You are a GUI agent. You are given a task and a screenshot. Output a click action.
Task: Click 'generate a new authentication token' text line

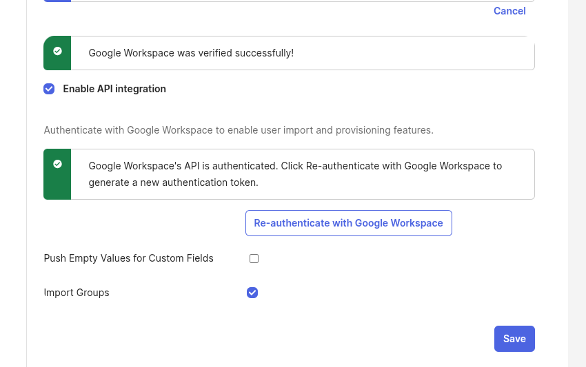pos(173,182)
